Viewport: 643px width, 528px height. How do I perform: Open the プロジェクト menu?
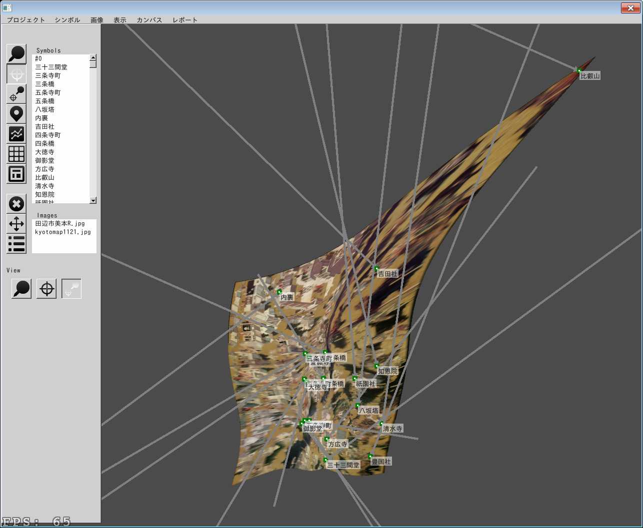(26, 20)
